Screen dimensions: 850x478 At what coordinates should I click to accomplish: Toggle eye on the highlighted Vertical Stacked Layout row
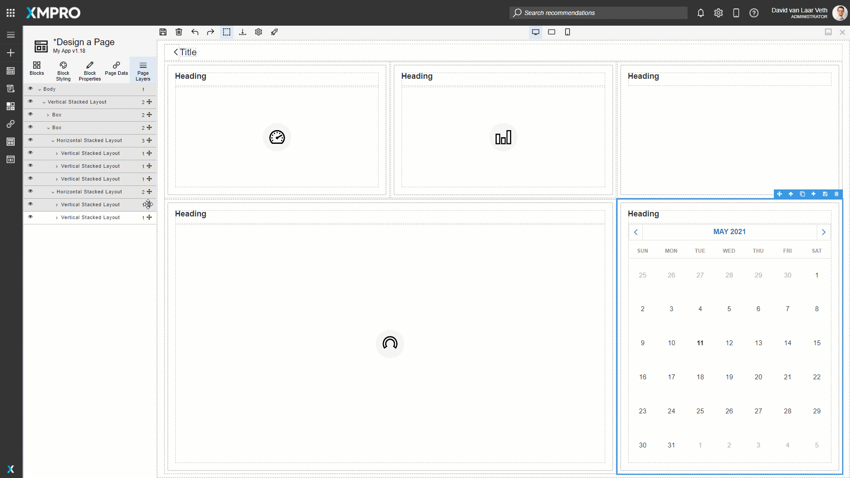point(31,217)
